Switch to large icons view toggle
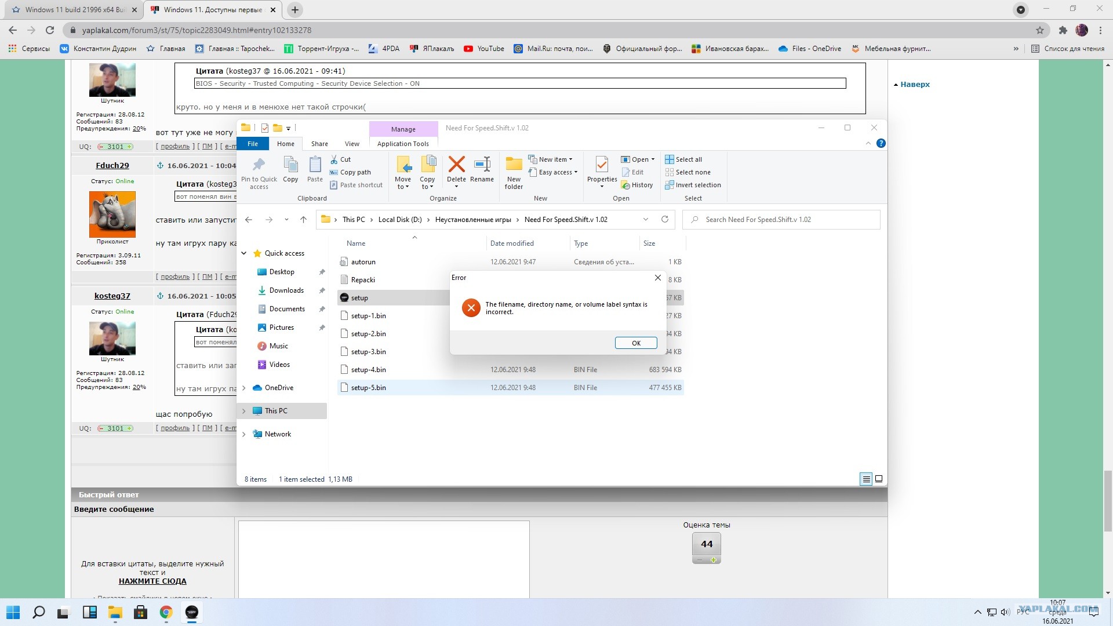The width and height of the screenshot is (1113, 626). 879,479
